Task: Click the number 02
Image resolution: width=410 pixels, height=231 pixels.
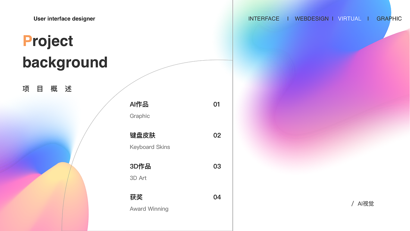Action: [x=217, y=135]
